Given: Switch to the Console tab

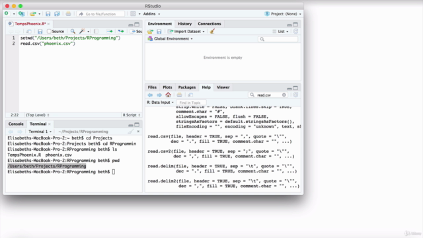Looking at the screenshot, I should (x=16, y=124).
